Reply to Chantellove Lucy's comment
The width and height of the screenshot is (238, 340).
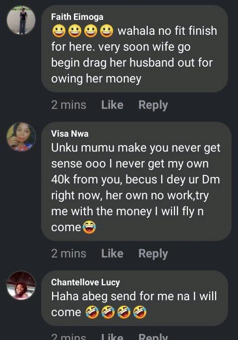click(153, 337)
